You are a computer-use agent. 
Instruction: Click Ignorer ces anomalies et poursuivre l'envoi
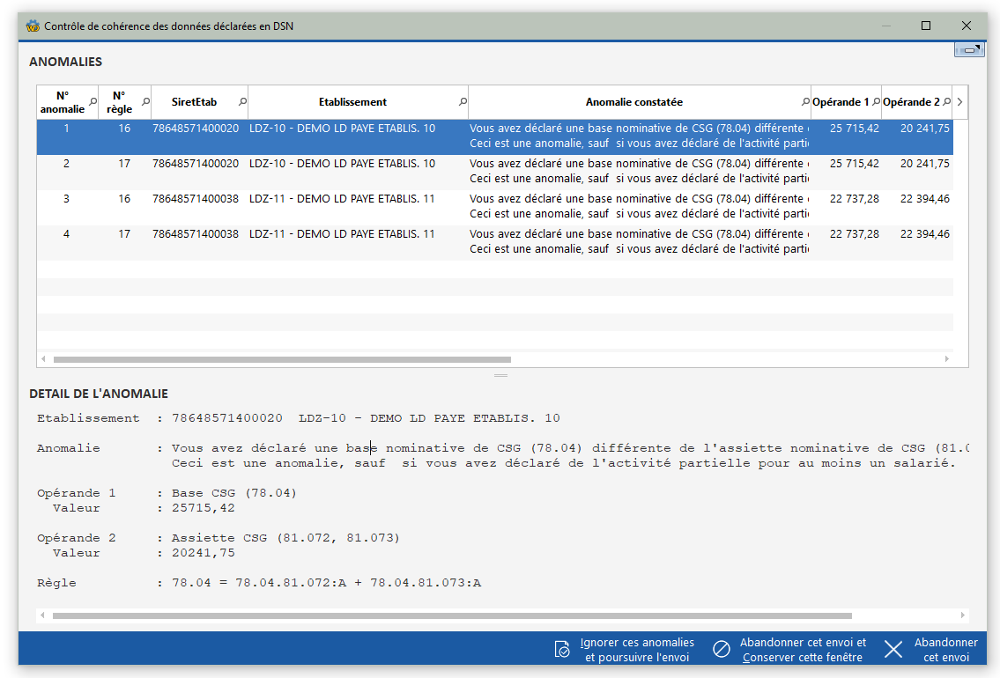click(637, 650)
